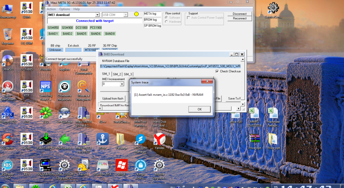Open UltraISO desktop icon

7,60
